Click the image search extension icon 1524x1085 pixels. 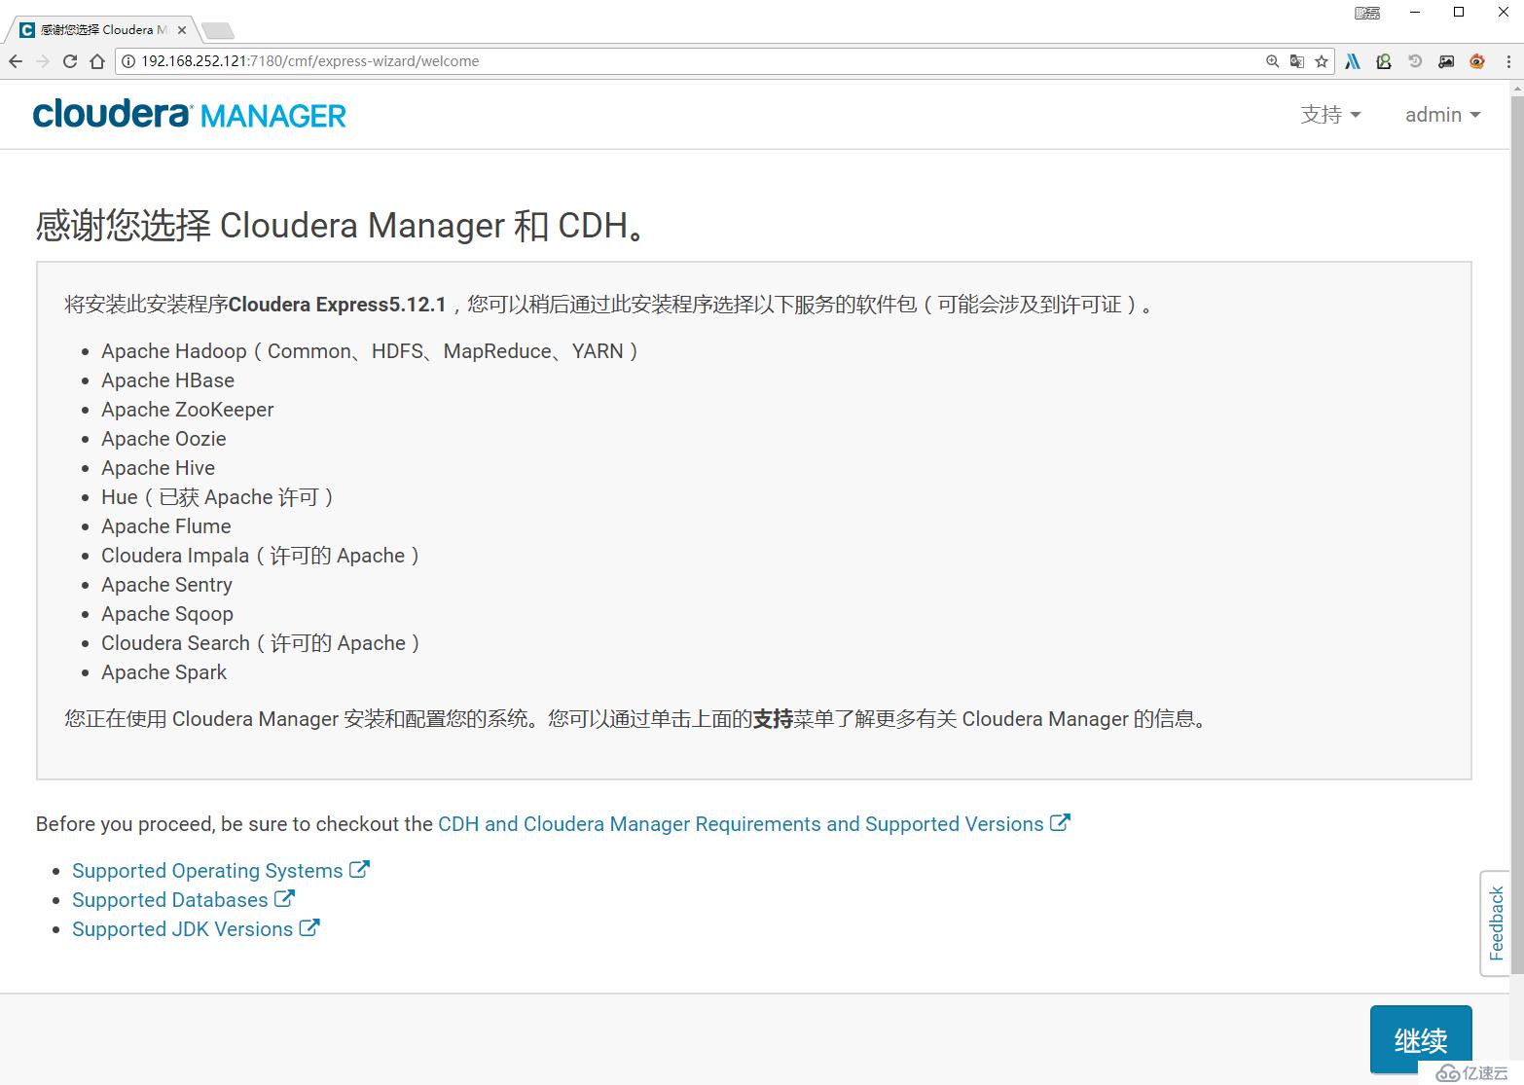click(1446, 61)
